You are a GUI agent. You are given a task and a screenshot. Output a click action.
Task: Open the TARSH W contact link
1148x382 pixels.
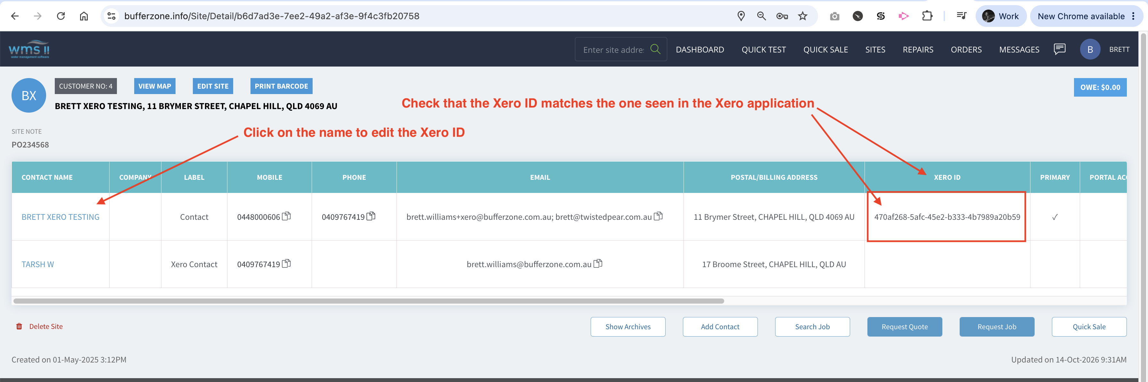(x=38, y=264)
